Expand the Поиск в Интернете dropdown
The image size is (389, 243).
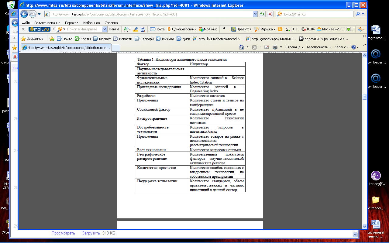click(x=105, y=29)
